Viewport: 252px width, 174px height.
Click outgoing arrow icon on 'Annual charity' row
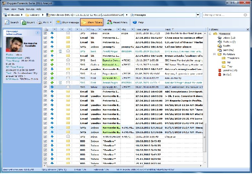pyautogui.click(x=52, y=78)
